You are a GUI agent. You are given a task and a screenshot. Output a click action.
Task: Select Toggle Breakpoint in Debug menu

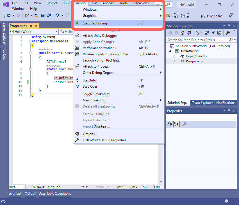point(119,94)
